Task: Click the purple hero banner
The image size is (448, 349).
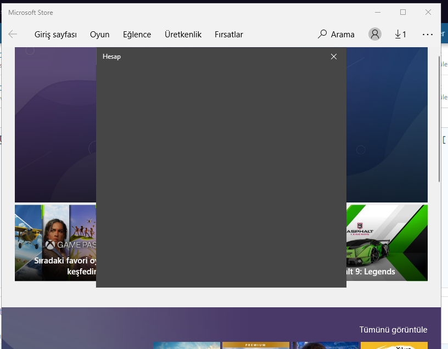Action: [55, 125]
